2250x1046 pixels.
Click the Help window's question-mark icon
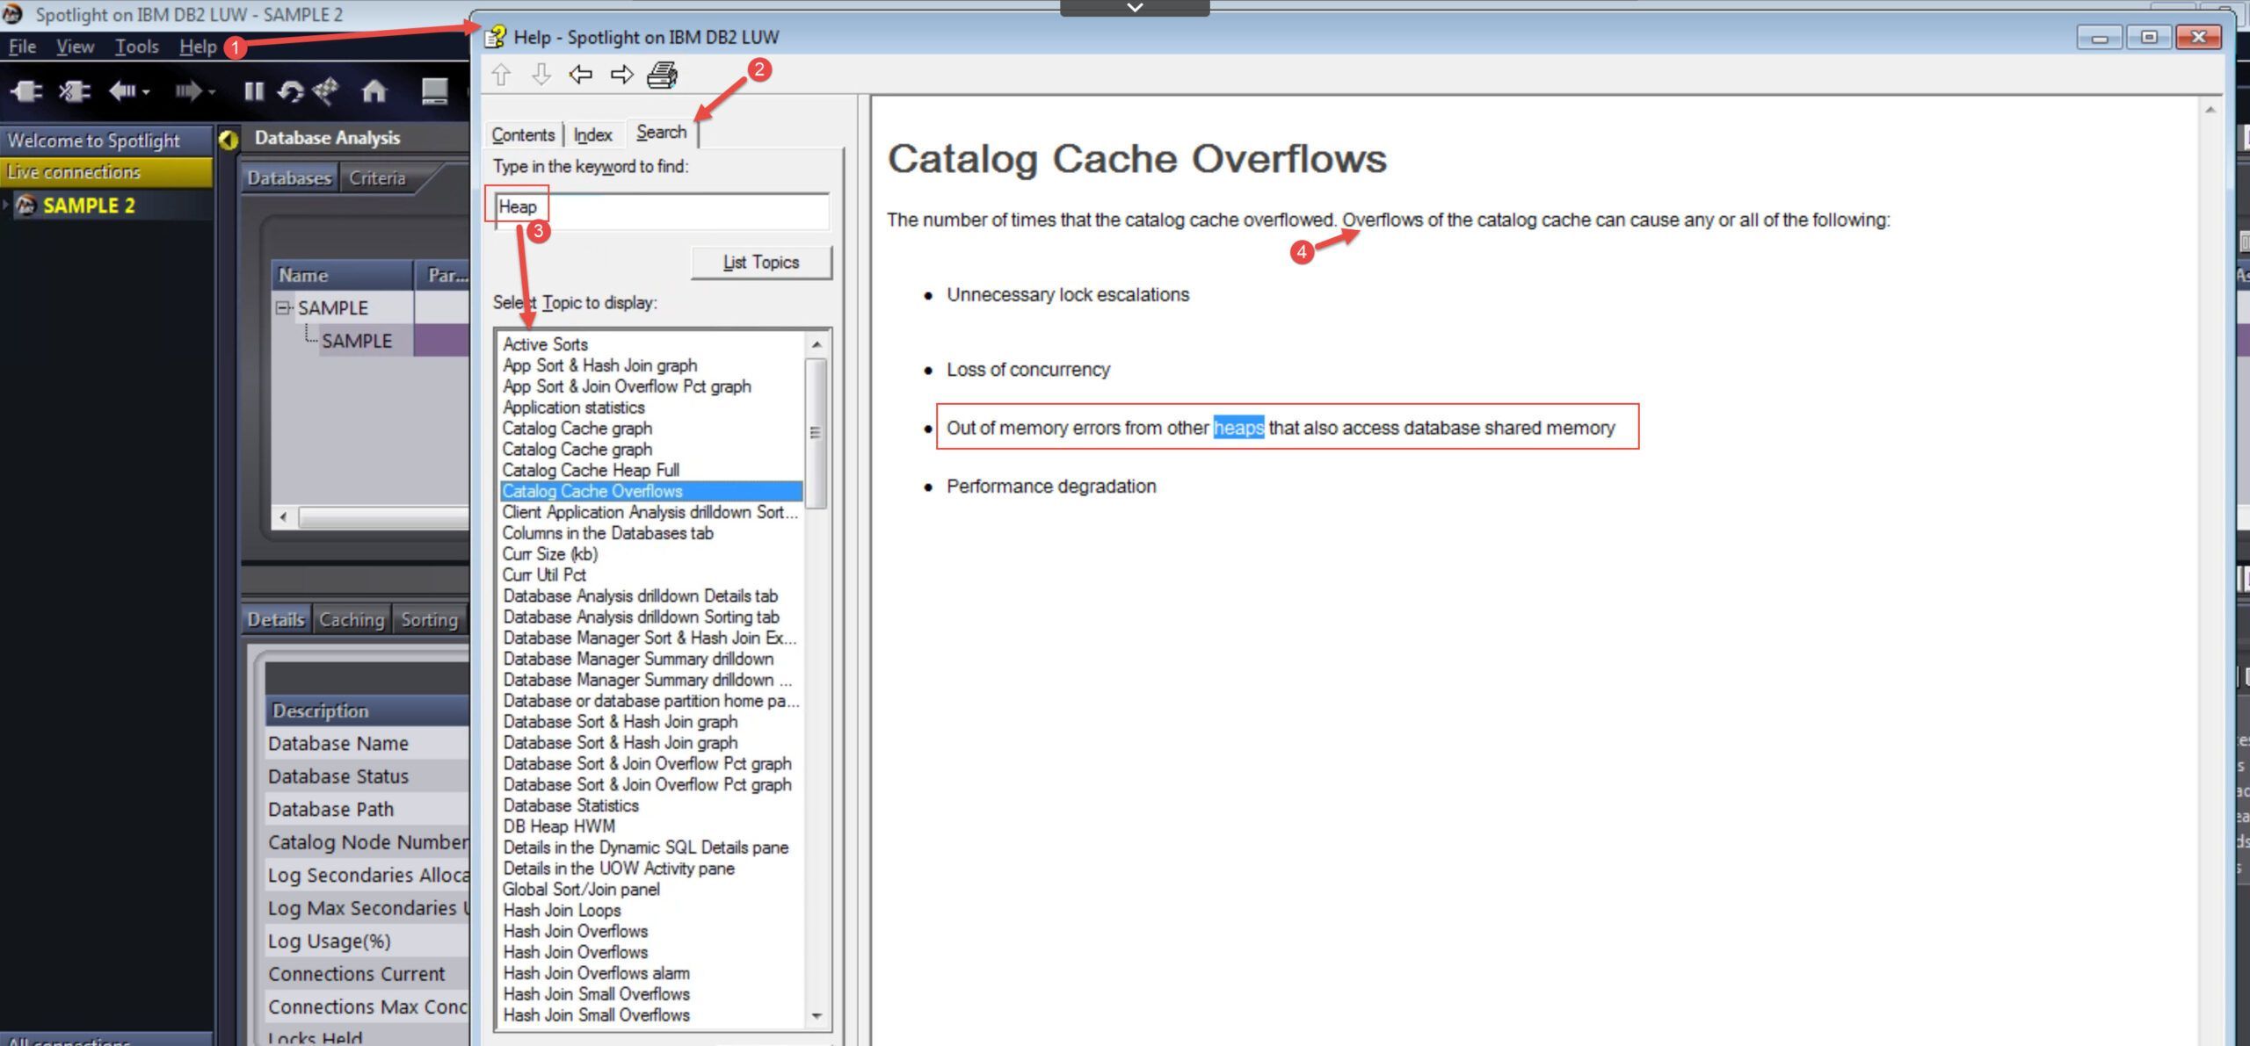495,37
